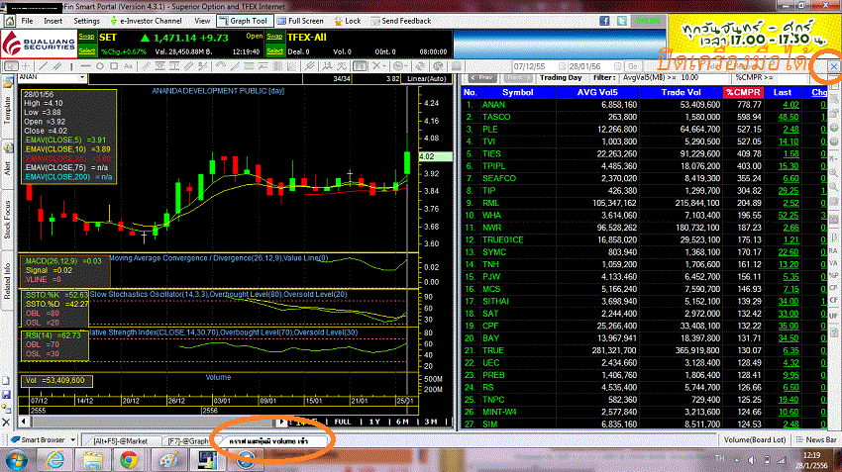Open the calendar for end date 28/01/56

coord(617,66)
